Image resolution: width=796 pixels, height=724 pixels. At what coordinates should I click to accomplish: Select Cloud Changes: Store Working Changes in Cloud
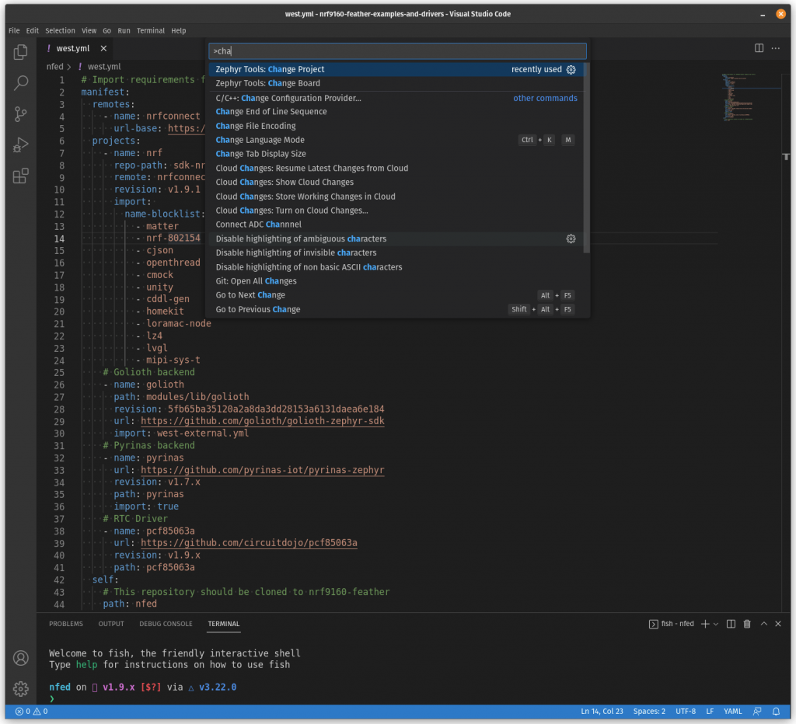coord(396,197)
